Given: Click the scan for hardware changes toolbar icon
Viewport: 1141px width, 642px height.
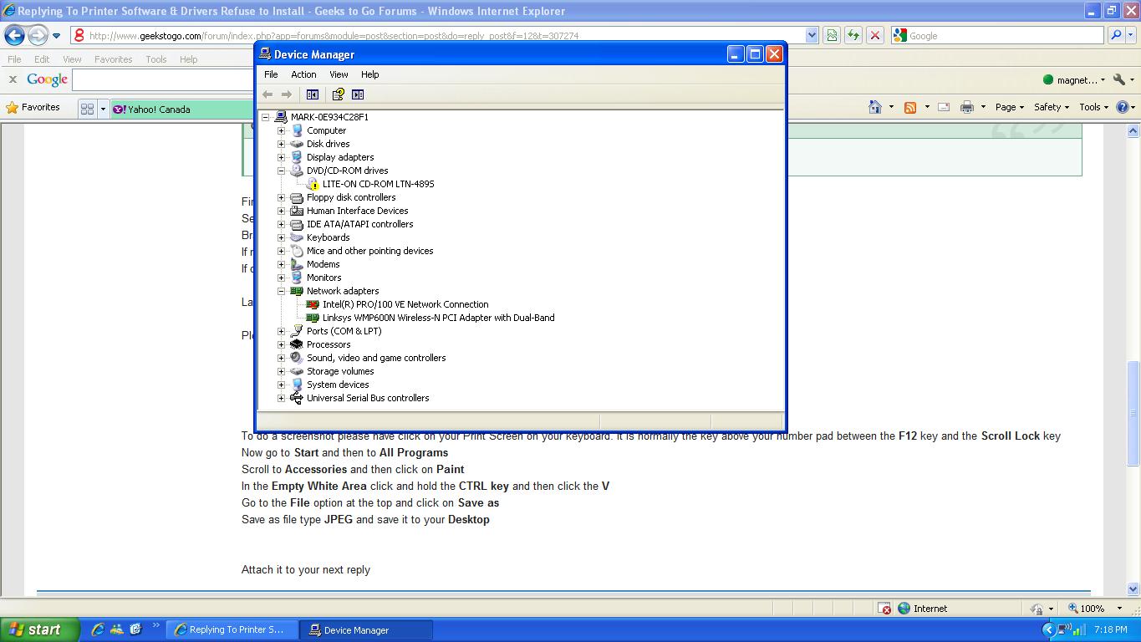Looking at the screenshot, I should tap(358, 94).
